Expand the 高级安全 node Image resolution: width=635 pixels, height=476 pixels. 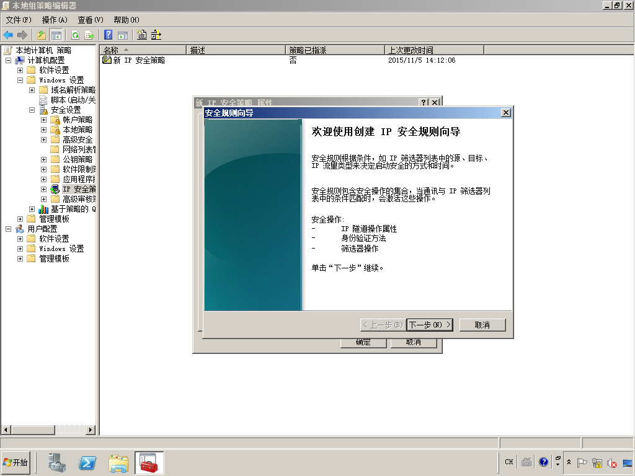click(44, 139)
